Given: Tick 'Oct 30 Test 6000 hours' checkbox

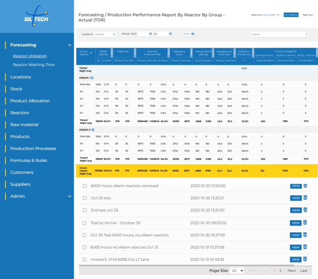Looking at the screenshot, I should (84, 235).
